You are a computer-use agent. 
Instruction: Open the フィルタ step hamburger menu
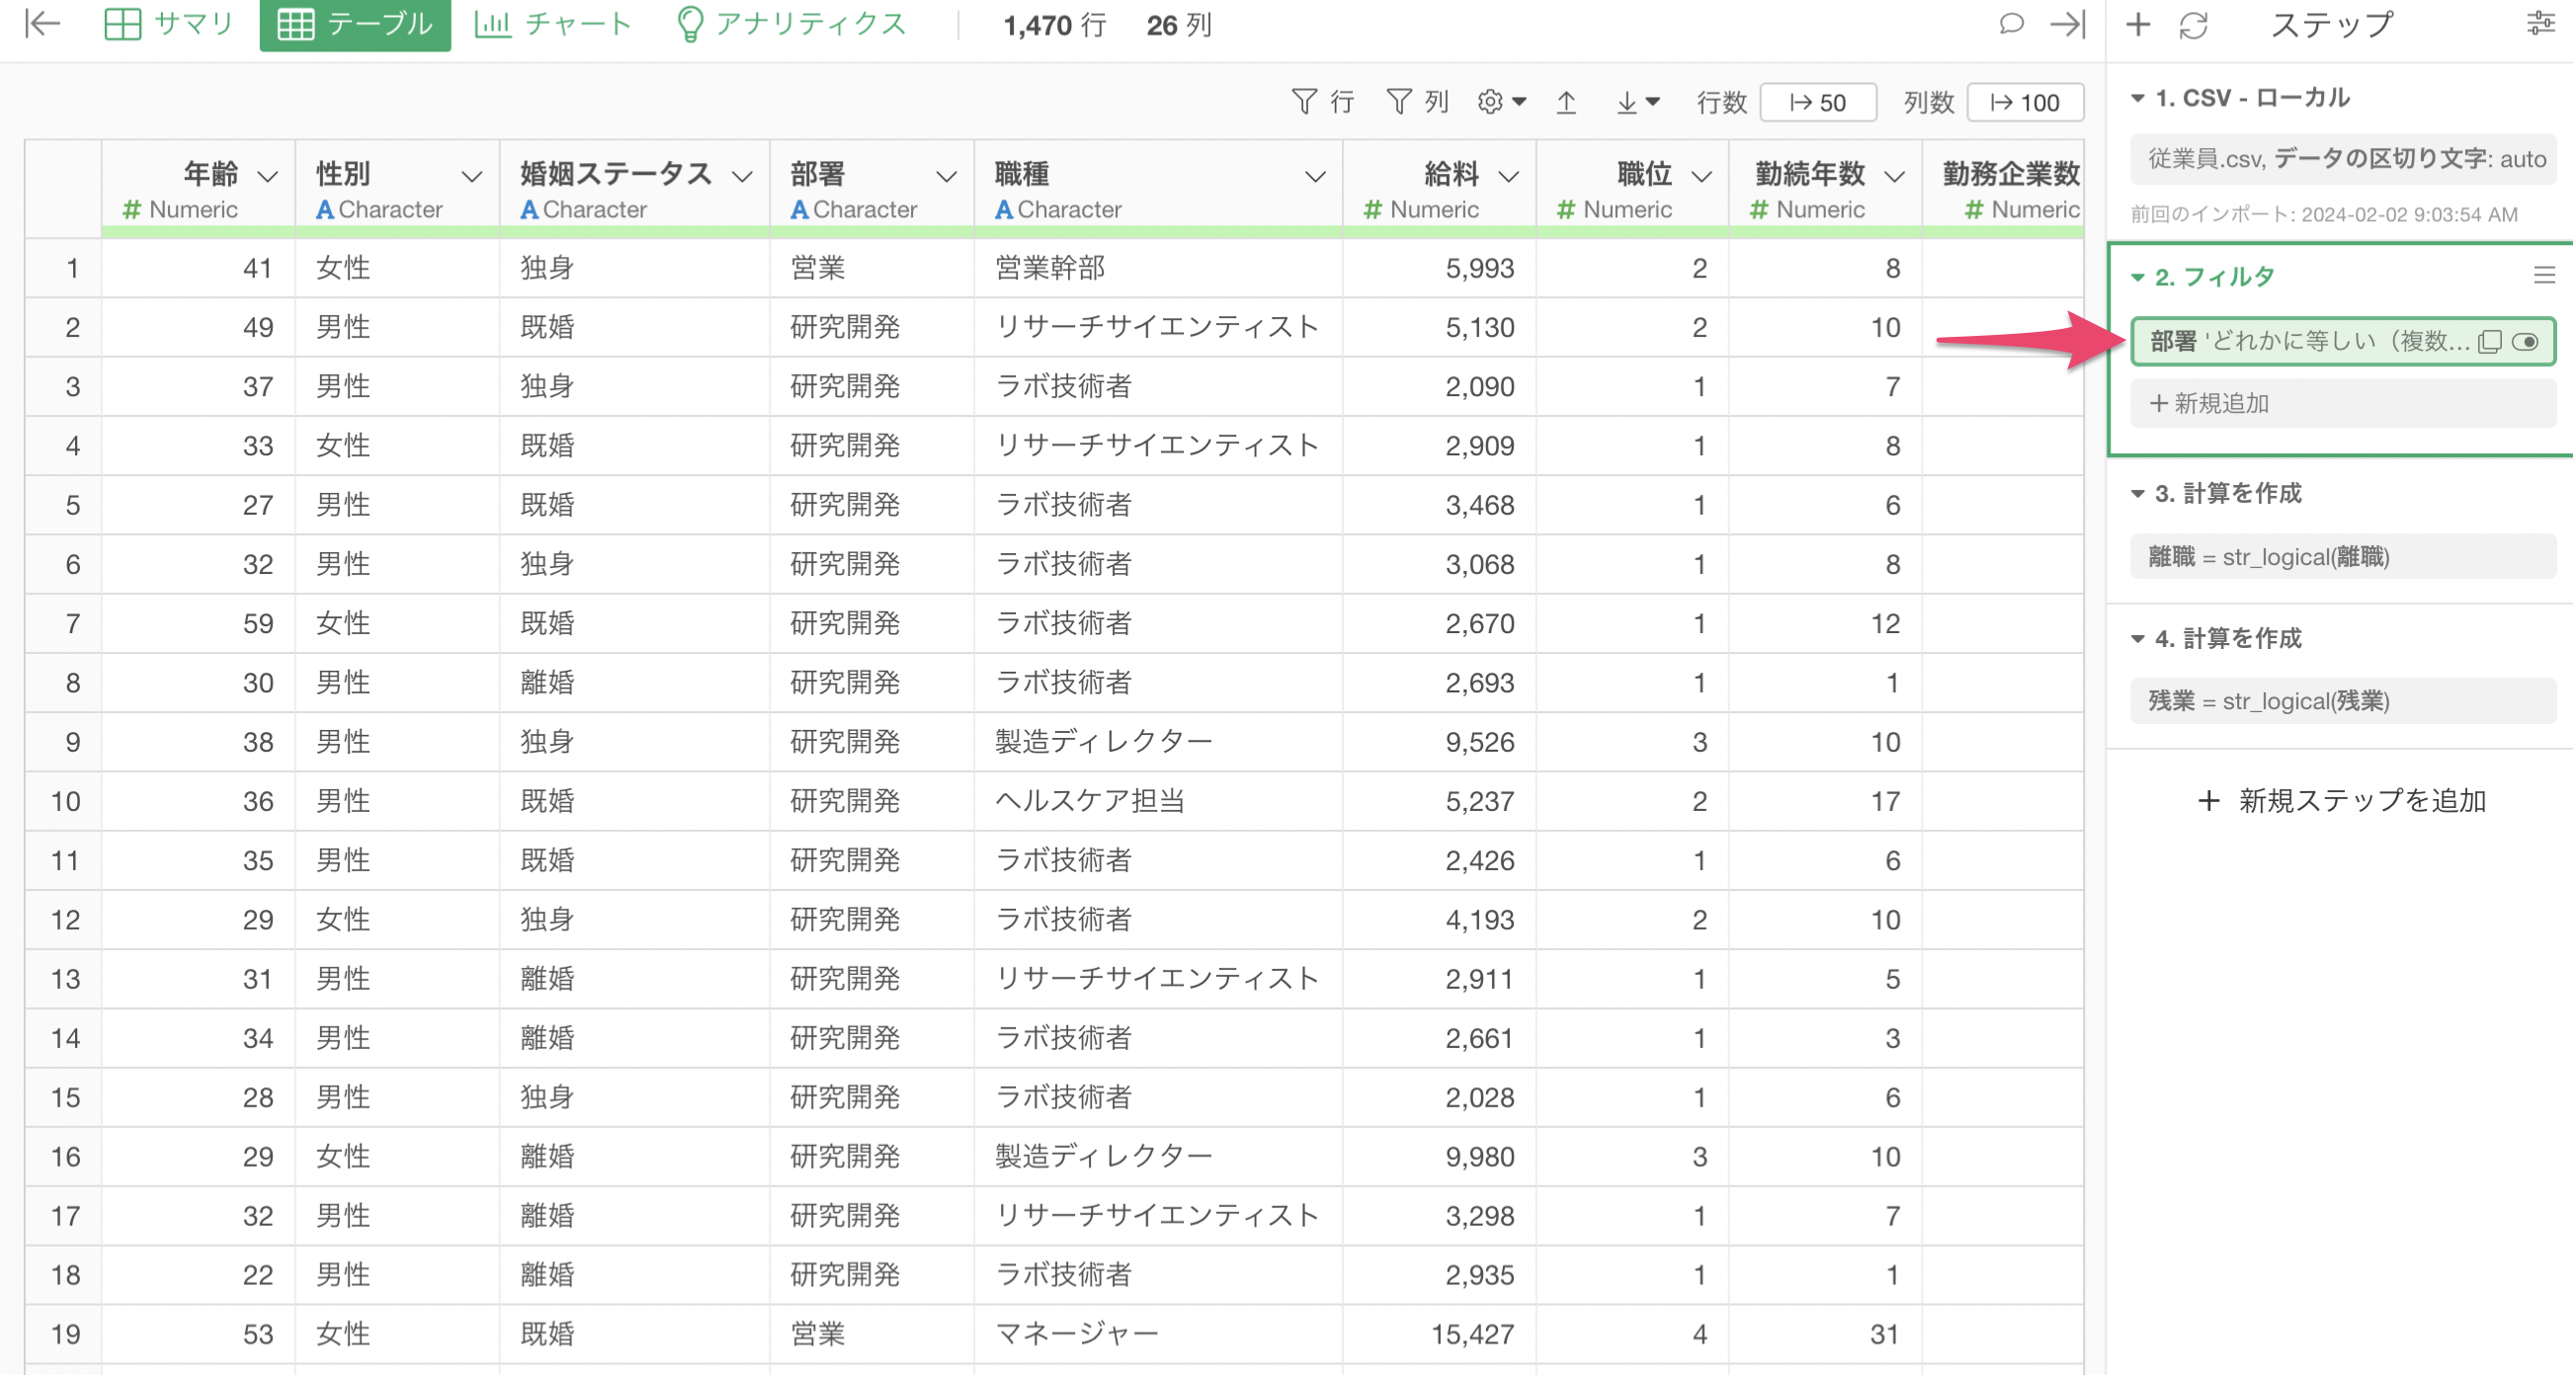[2544, 276]
